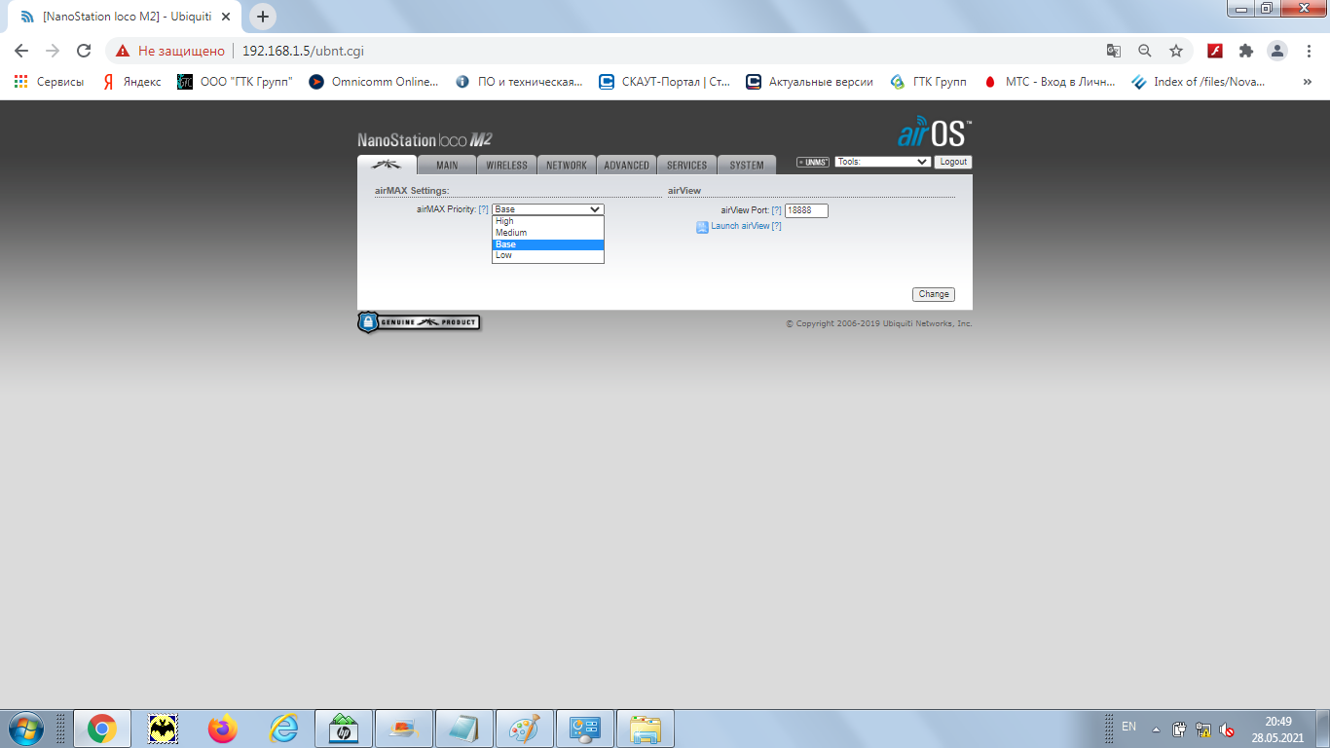Open the Omnicomm Online bookmark
This screenshot has width=1330, height=748.
pos(374,82)
